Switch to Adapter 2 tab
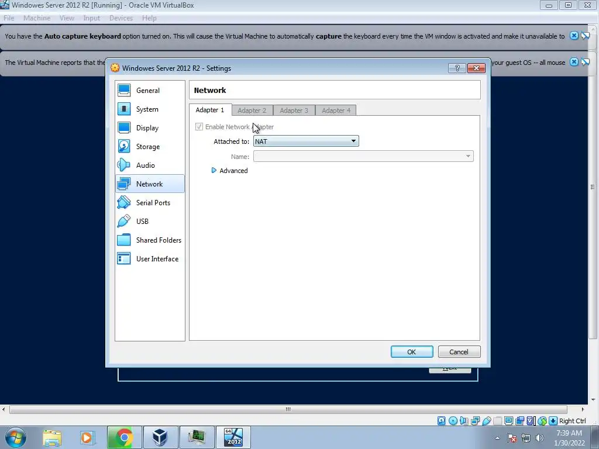Image resolution: width=599 pixels, height=449 pixels. [x=252, y=110]
